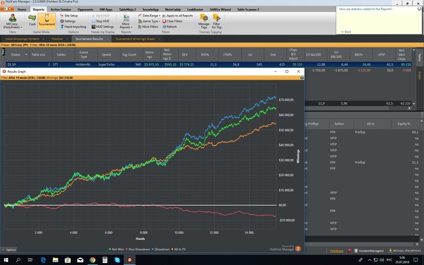Image resolution: width=424 pixels, height=265 pixels.
Task: Switch to the Position report tab
Action: 57,39
